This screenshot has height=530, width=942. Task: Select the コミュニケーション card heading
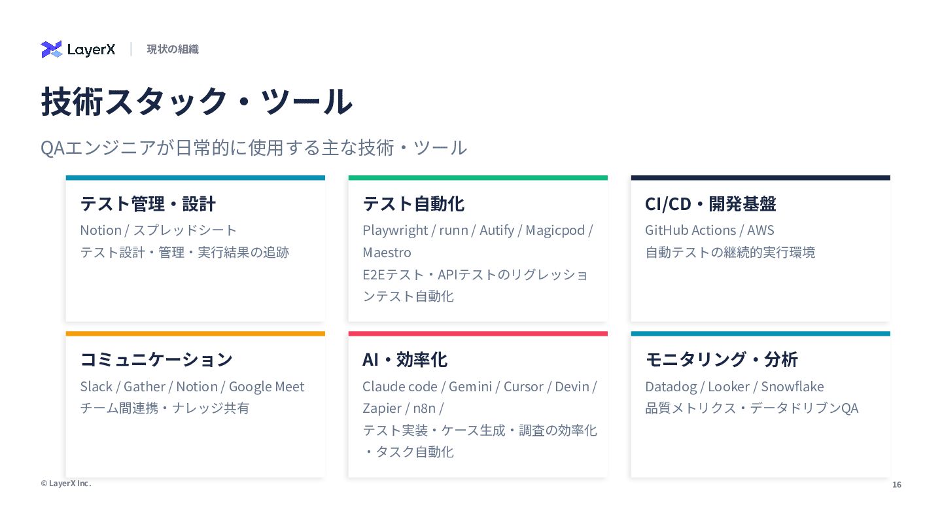pyautogui.click(x=156, y=359)
